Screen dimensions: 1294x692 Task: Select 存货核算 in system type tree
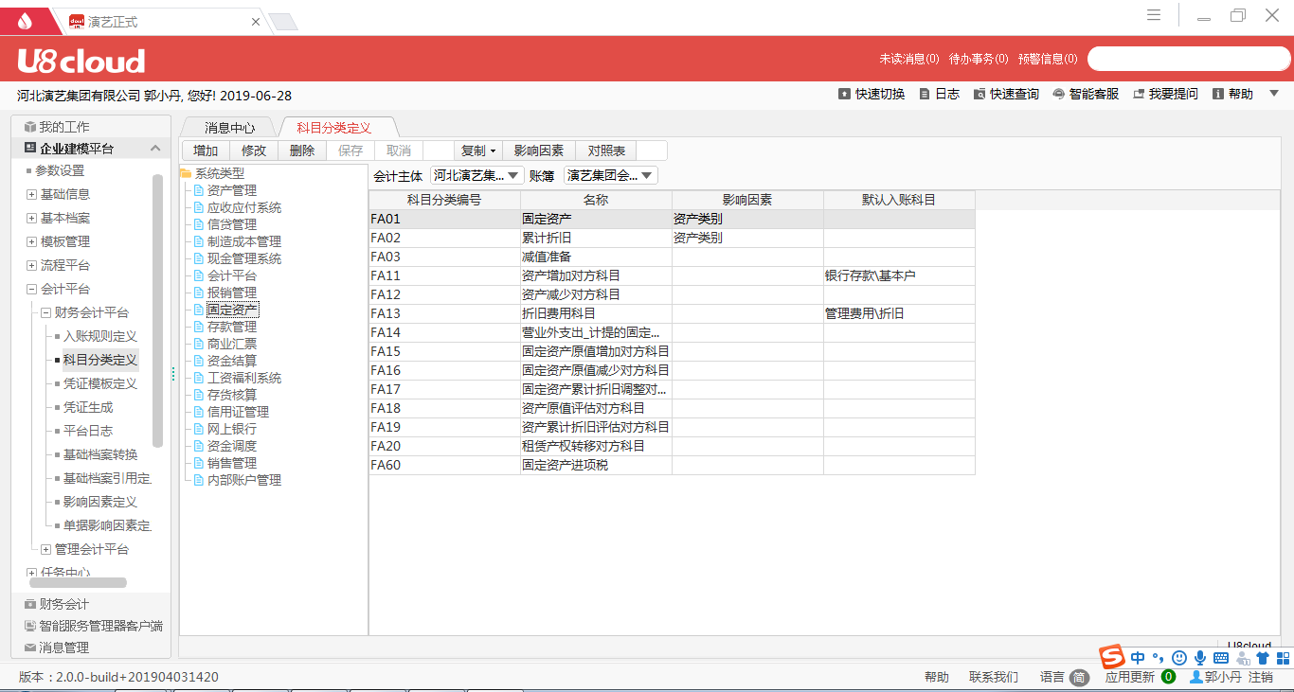(x=231, y=395)
